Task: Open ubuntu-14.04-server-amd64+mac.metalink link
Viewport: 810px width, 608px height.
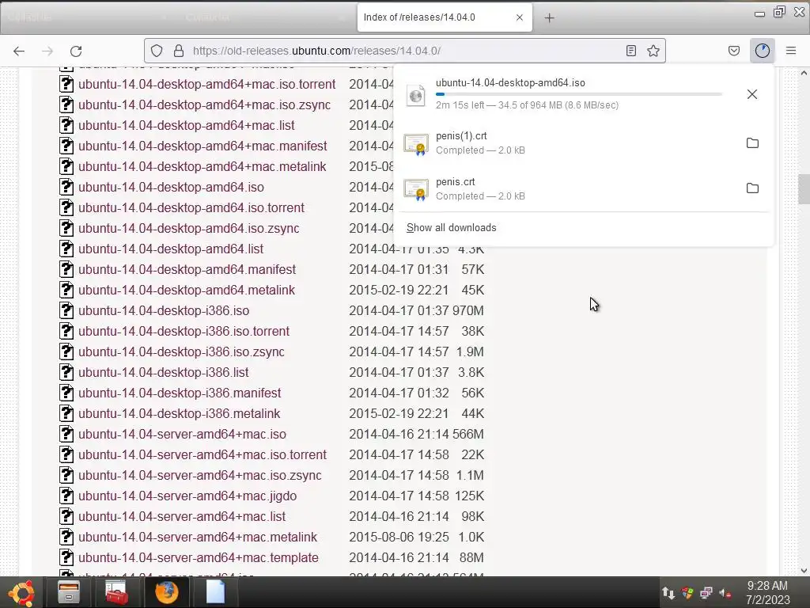Action: point(198,538)
